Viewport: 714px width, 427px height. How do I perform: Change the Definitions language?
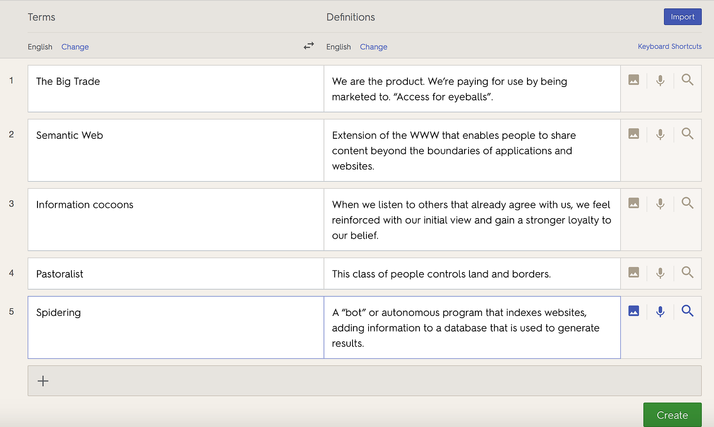click(x=374, y=47)
